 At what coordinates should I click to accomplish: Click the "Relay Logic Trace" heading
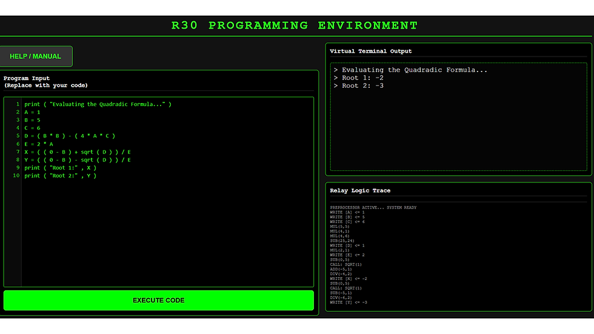click(360, 190)
